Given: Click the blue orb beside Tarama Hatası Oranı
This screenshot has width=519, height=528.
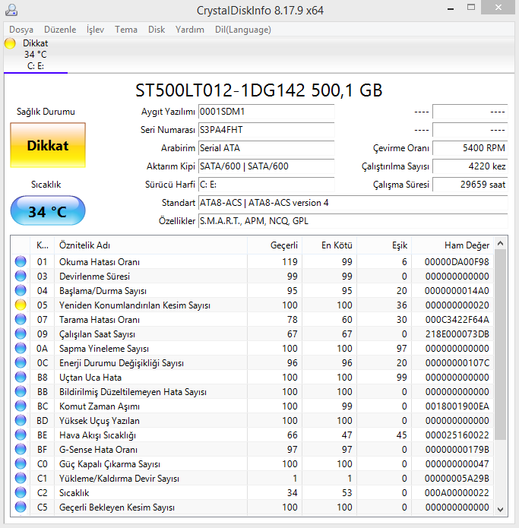Looking at the screenshot, I should [x=21, y=319].
